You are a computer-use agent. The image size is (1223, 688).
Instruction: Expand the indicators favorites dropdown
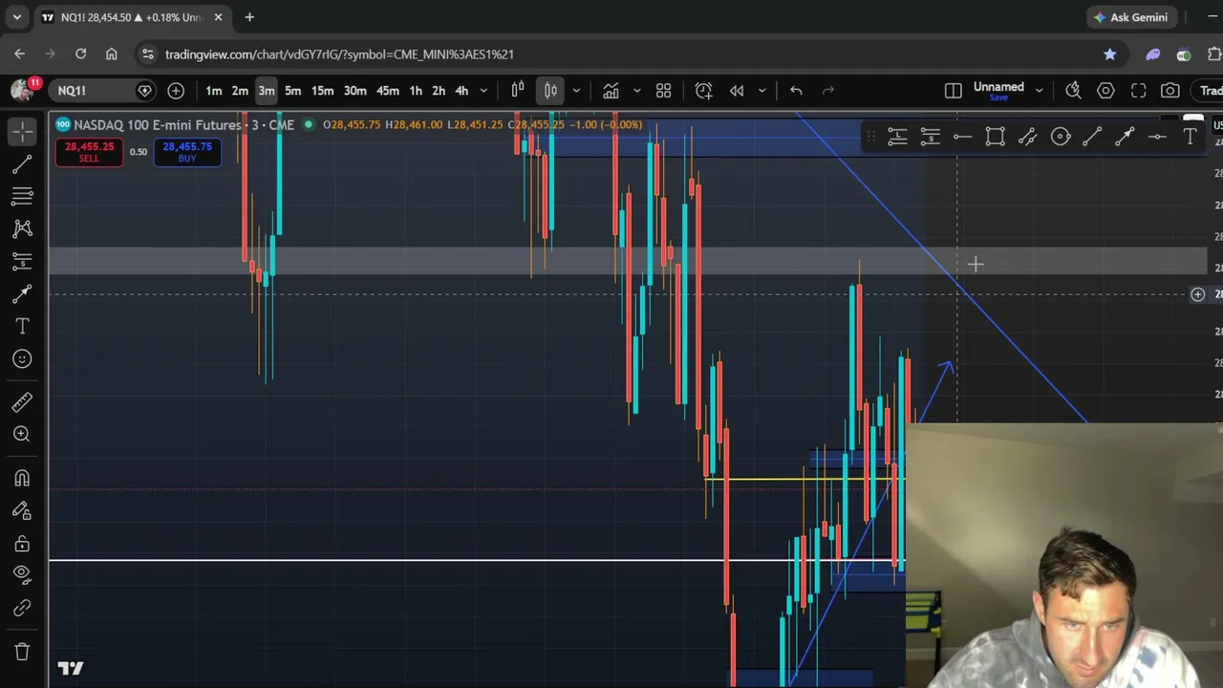[636, 91]
